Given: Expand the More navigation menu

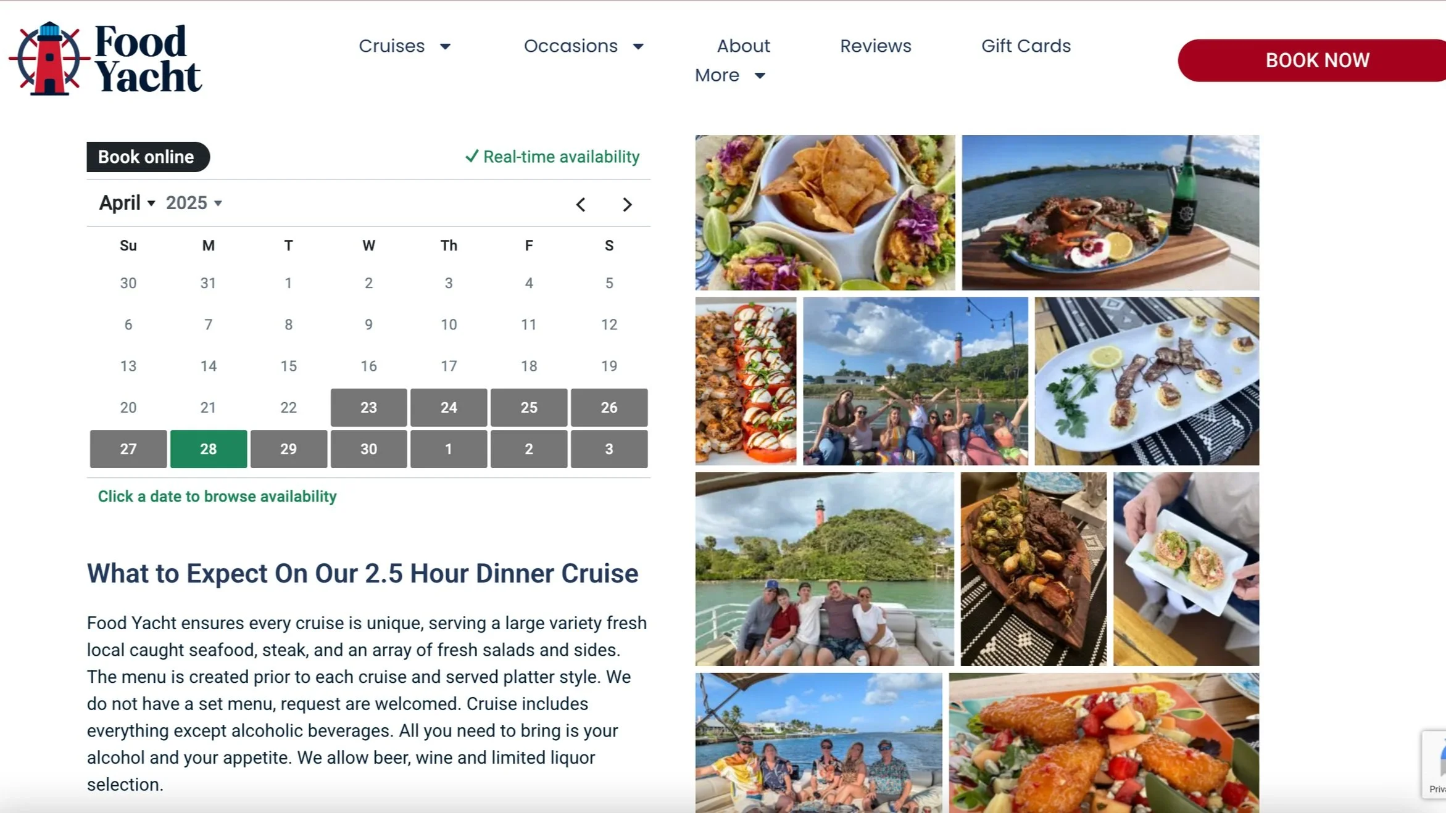Looking at the screenshot, I should click(730, 75).
